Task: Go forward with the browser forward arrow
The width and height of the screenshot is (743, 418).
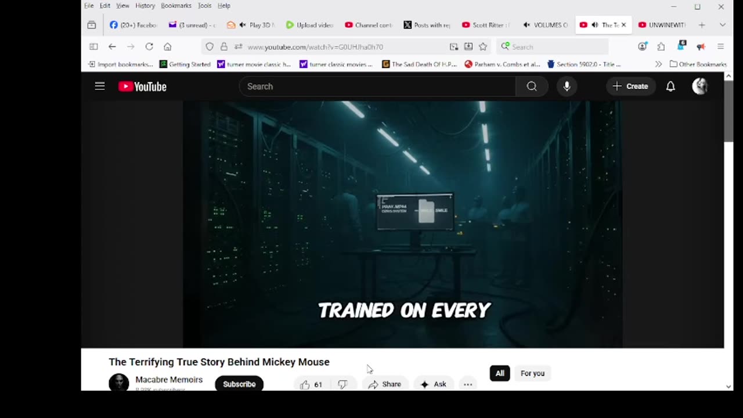Action: coord(131,46)
